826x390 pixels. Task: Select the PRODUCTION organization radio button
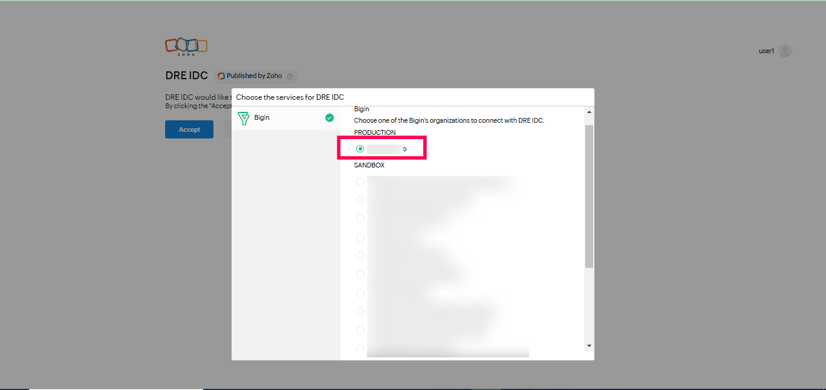[360, 149]
